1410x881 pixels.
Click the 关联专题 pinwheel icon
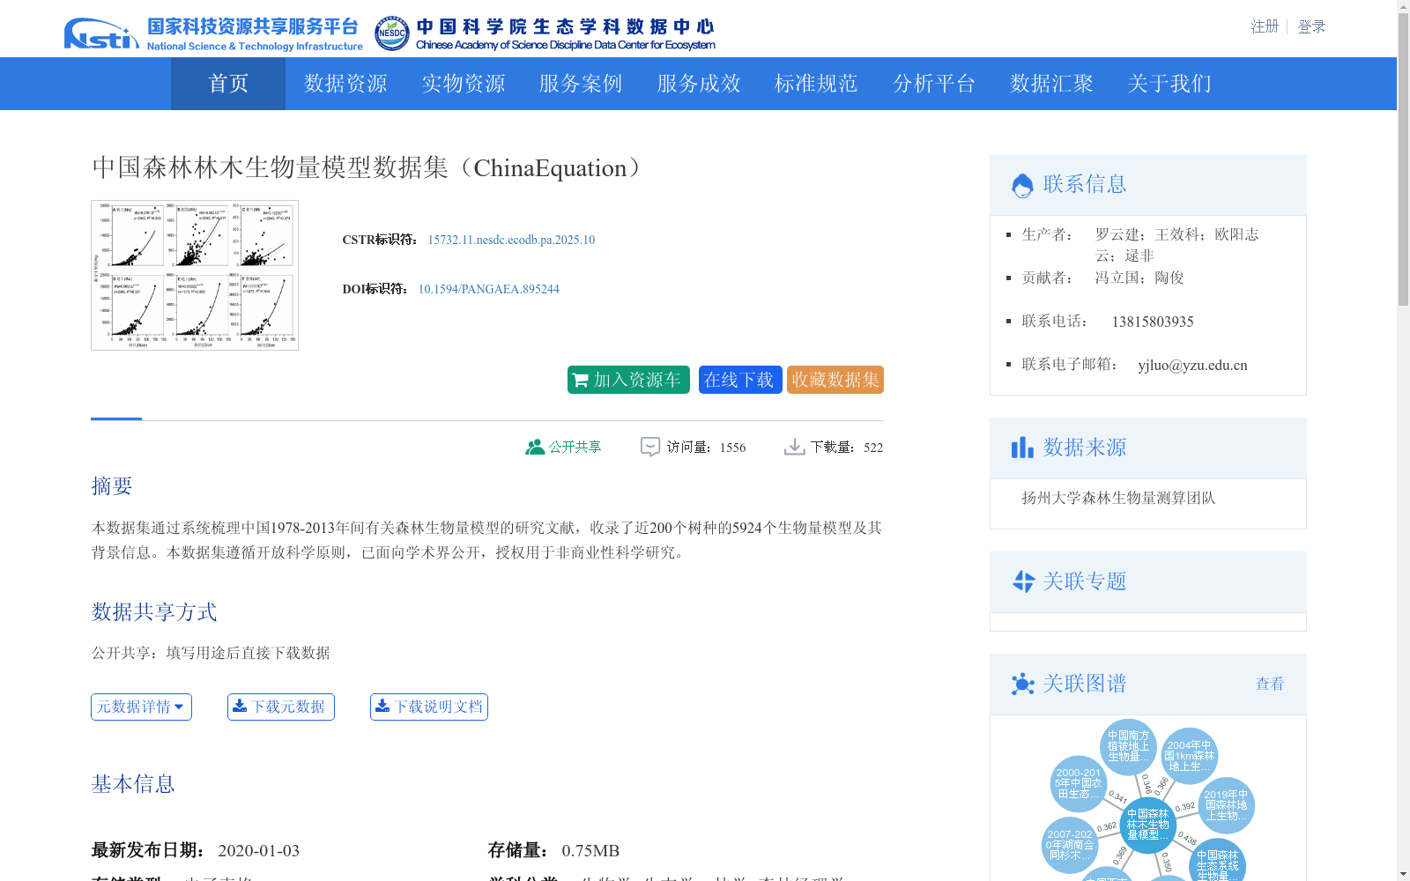(1023, 581)
